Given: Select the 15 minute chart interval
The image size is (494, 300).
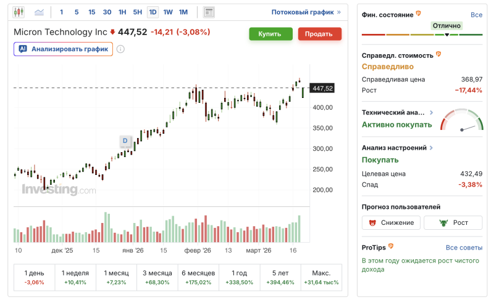Looking at the screenshot, I should pos(91,12).
